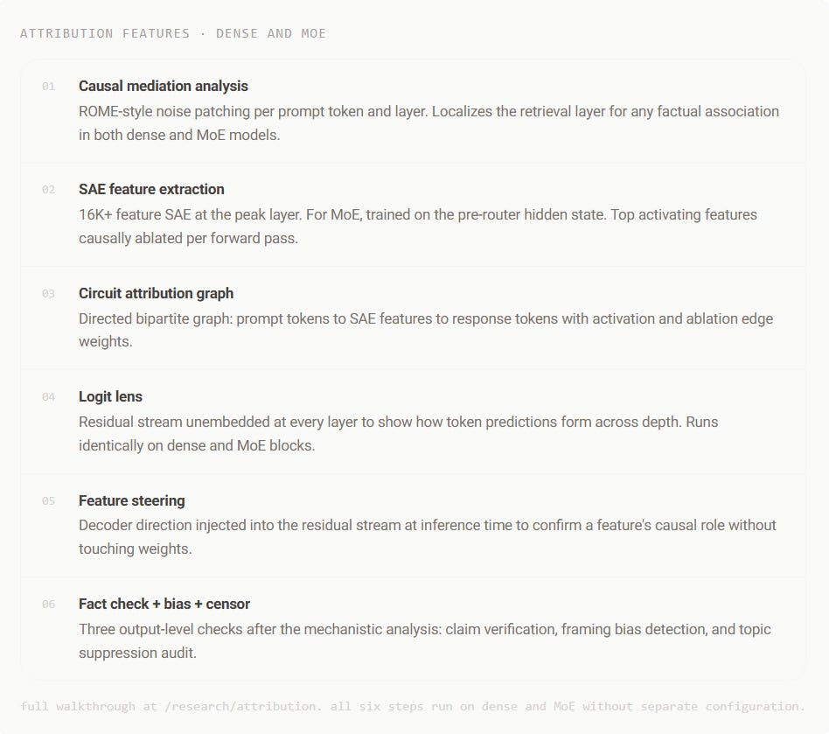Click the Logit lens heading
The height and width of the screenshot is (734, 829).
[110, 396]
